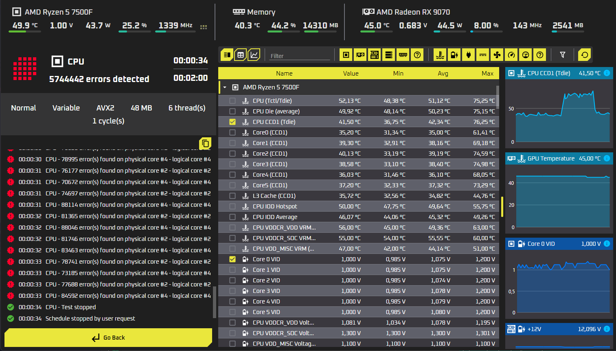Viewport: 616px width, 351px height.
Task: Click the reset min/max refresh icon
Action: pos(585,55)
